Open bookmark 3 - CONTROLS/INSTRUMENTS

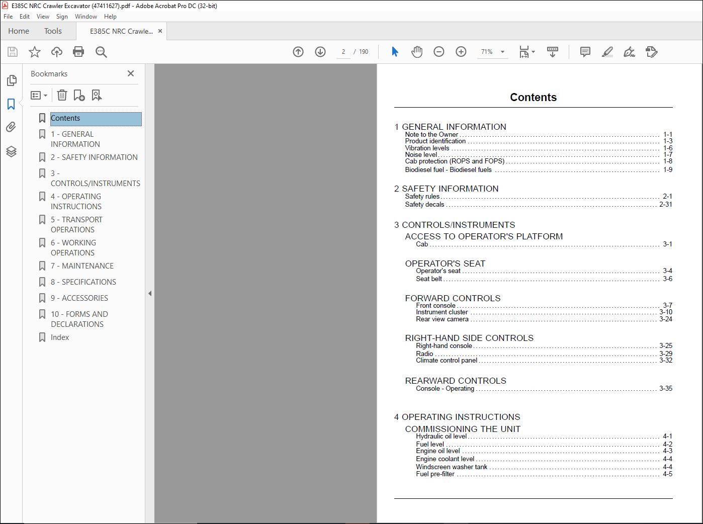coord(95,179)
